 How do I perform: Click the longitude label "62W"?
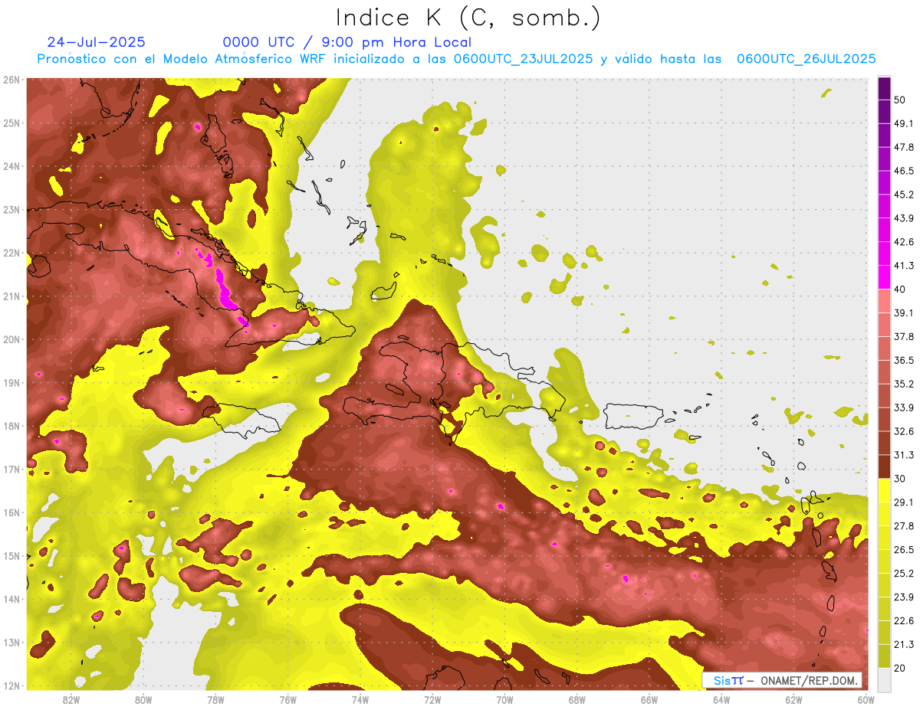[793, 699]
